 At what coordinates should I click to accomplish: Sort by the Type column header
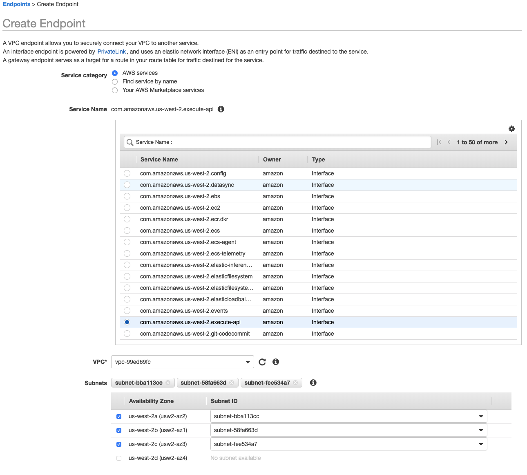click(318, 159)
